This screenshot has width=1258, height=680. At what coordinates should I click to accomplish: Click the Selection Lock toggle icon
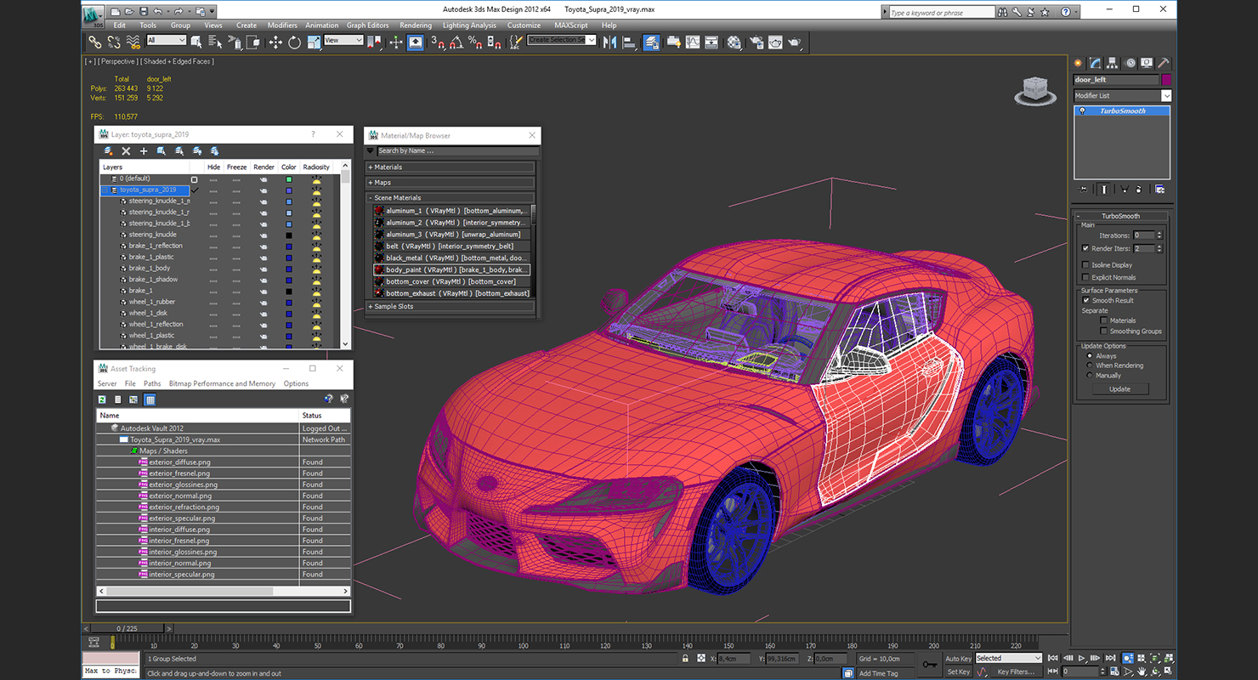[685, 658]
